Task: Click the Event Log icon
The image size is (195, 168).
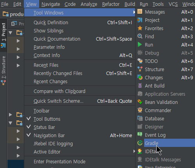Action: tap(140, 134)
